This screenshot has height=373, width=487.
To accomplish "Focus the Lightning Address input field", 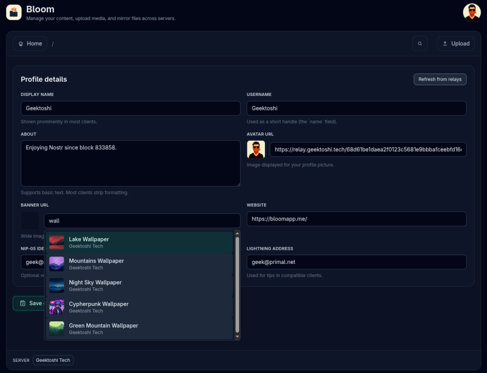I will pos(356,262).
